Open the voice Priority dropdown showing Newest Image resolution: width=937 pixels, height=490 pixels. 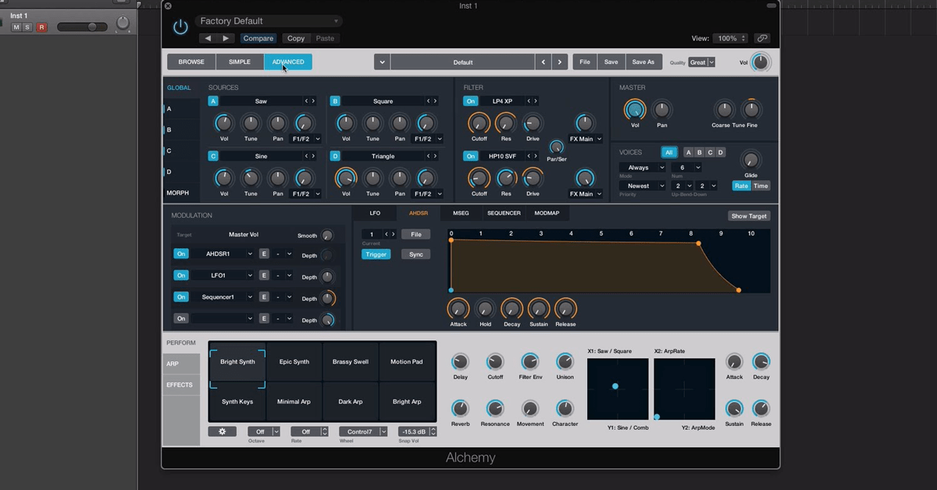click(643, 186)
